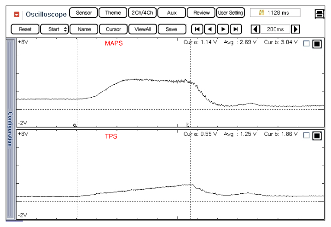The height and width of the screenshot is (227, 331).
Task: Click TPS 'Cur b: 1.86 V' reading
Action: (281, 134)
